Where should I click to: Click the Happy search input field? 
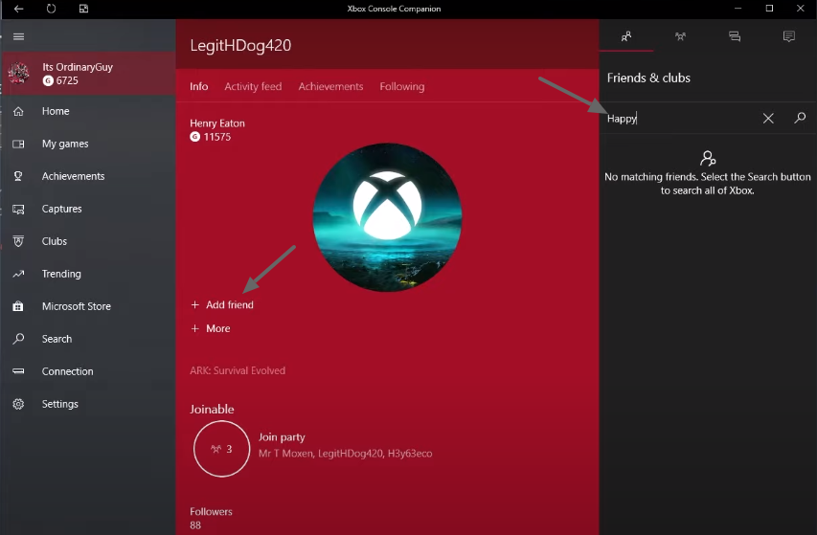680,119
